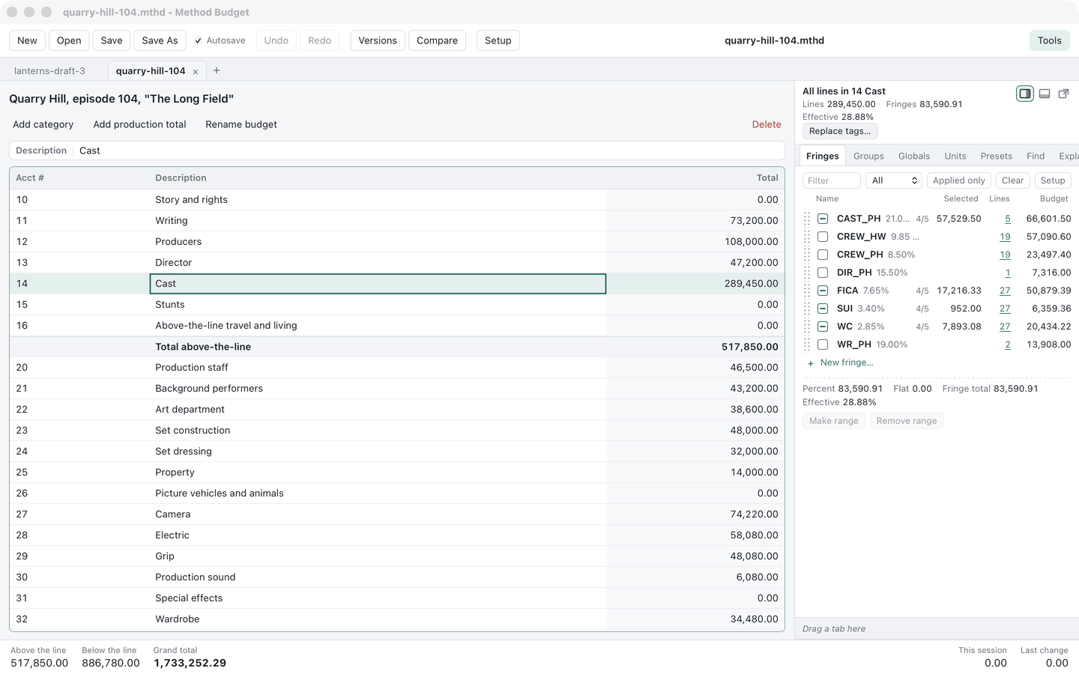Select the Writing row in table
Image resolution: width=1079 pixels, height=674 pixels.
click(x=397, y=221)
